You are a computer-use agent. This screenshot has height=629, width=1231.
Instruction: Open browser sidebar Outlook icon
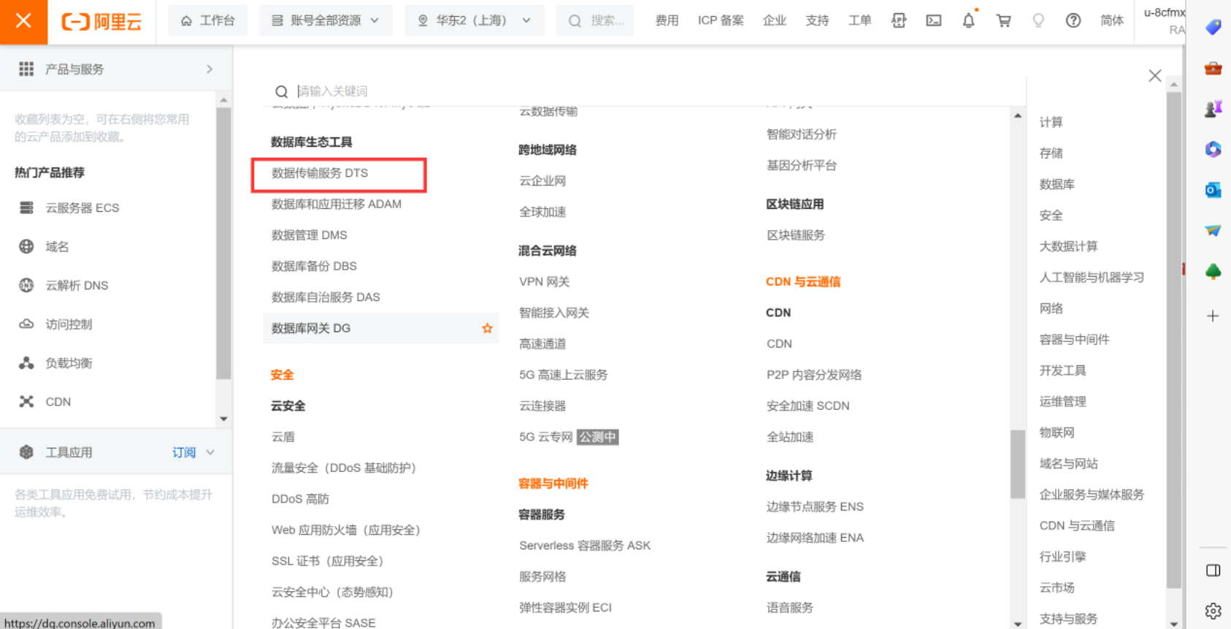pos(1213,190)
